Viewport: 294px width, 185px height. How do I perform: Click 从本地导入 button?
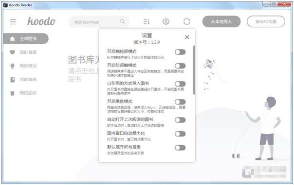click(x=221, y=22)
